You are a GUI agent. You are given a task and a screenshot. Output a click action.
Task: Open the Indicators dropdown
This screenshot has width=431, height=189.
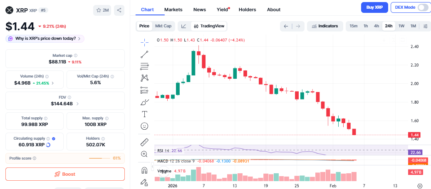pos(325,26)
